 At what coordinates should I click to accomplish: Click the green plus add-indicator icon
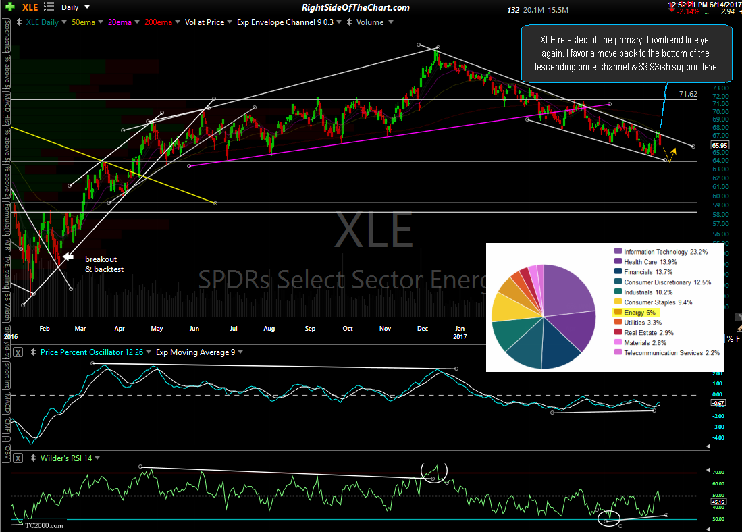[6, 7]
